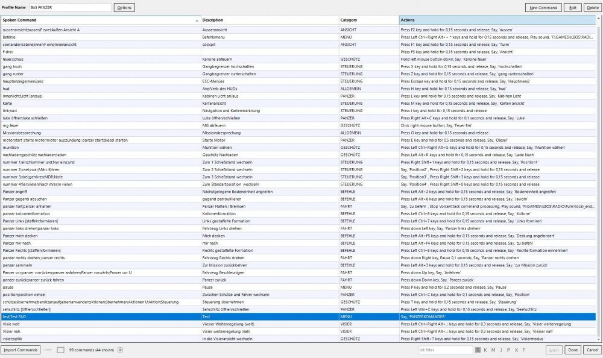Toggle the M mouse filter icon
The width and height of the screenshot is (603, 358).
click(493, 350)
